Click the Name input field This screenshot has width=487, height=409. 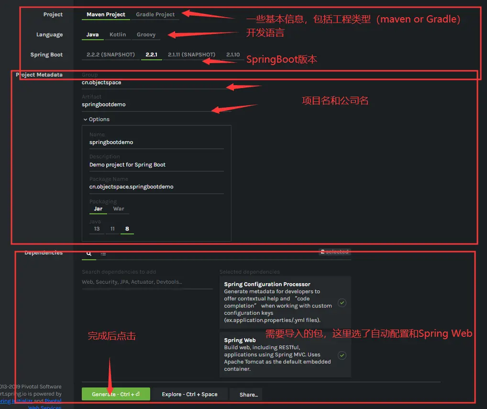(156, 142)
